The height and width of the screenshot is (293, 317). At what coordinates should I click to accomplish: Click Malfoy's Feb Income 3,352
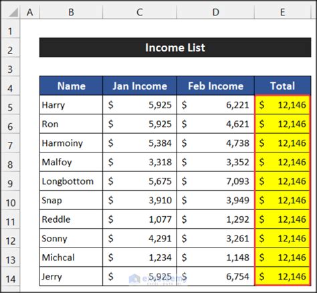click(x=215, y=162)
